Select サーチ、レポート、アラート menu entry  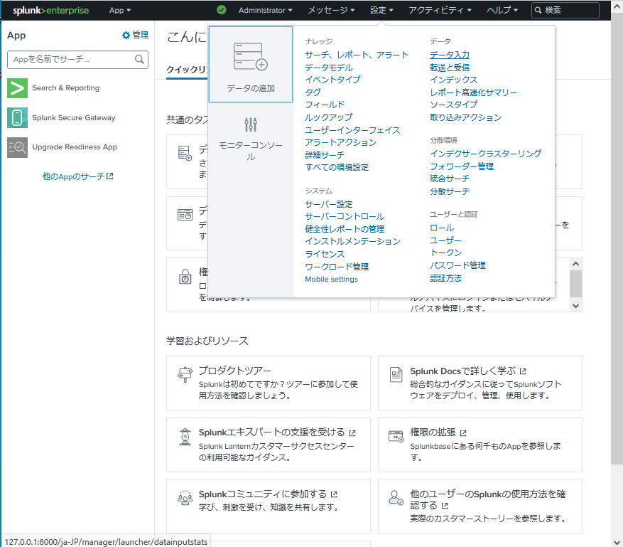(357, 55)
